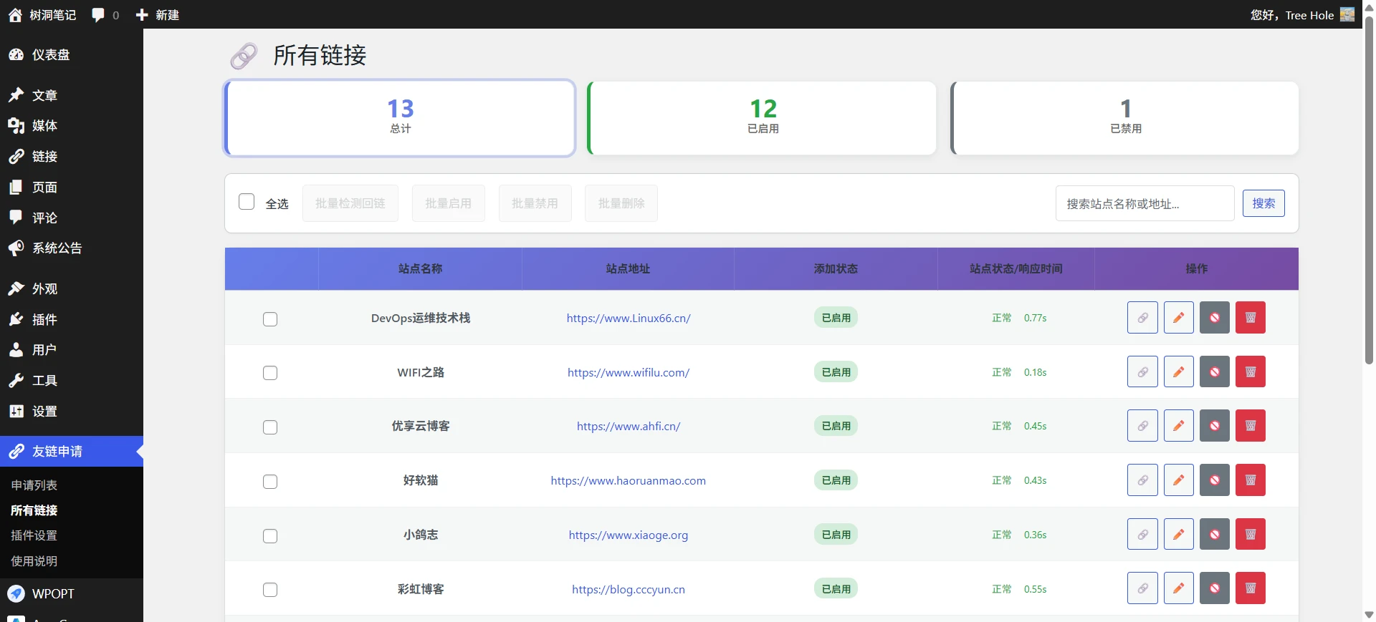Click the 新建 button in top bar
This screenshot has height=622, width=1376.
(158, 15)
